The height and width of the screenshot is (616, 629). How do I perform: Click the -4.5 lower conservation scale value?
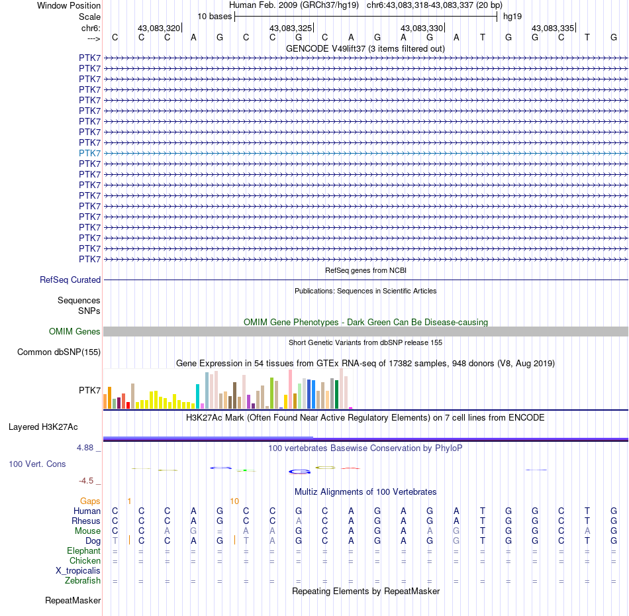tap(86, 481)
